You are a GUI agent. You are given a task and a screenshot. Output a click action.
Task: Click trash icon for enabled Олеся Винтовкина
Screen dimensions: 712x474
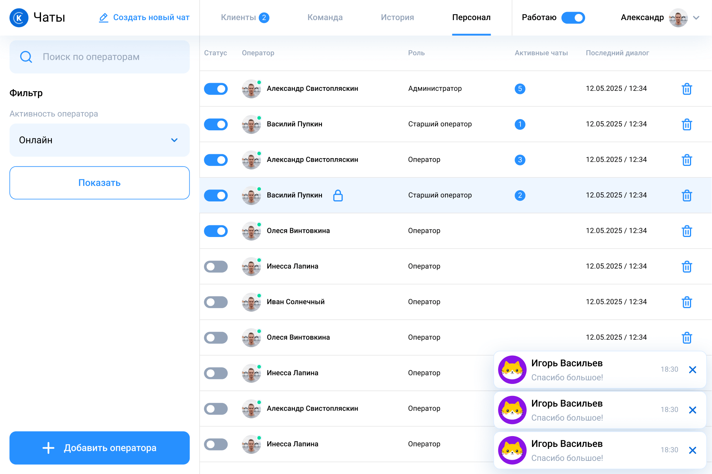tap(687, 231)
